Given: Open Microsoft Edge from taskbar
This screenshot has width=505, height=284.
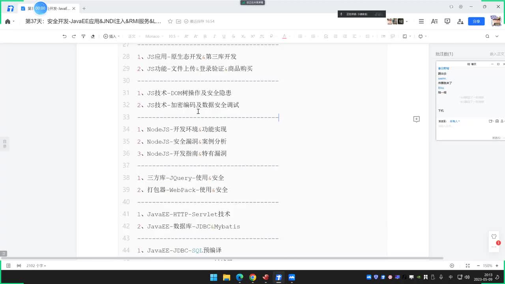Looking at the screenshot, I should (x=239, y=277).
